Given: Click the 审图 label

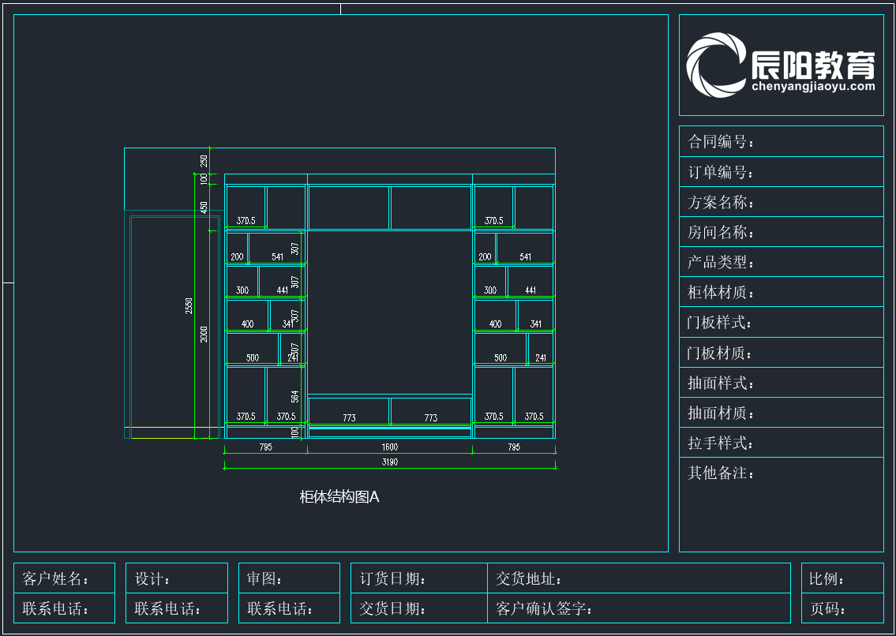Looking at the screenshot, I should point(264,579).
